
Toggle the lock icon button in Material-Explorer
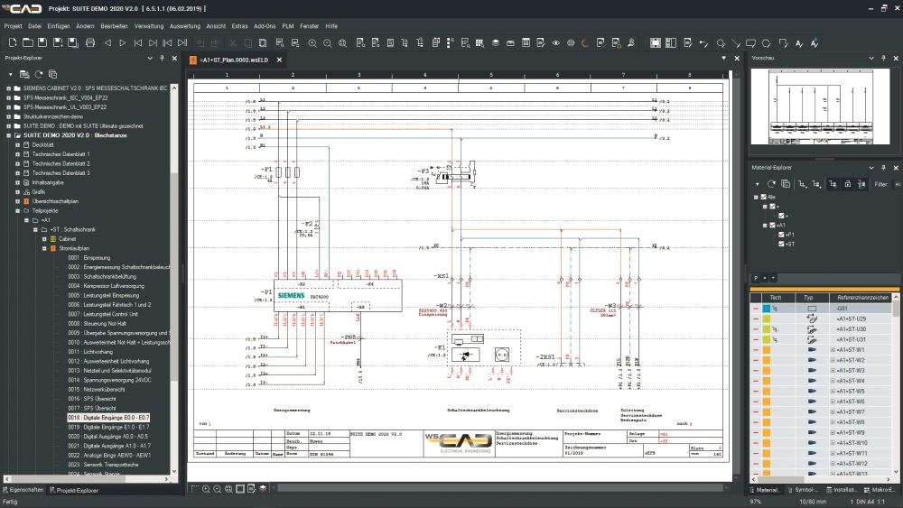pos(848,184)
